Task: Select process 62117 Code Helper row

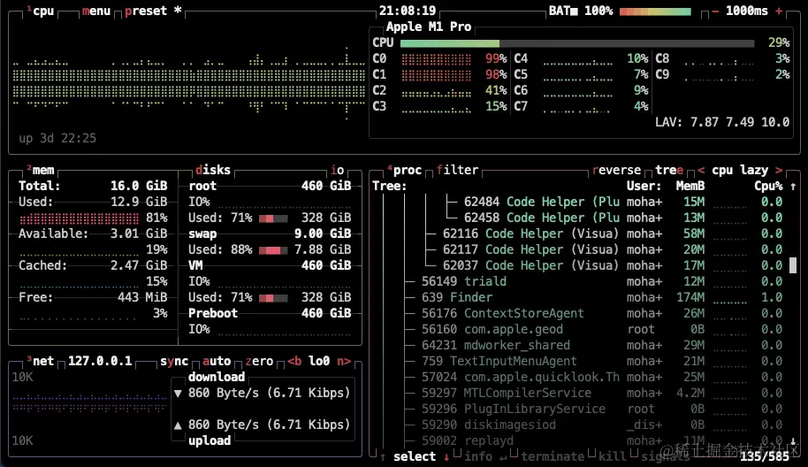Action: click(581, 250)
